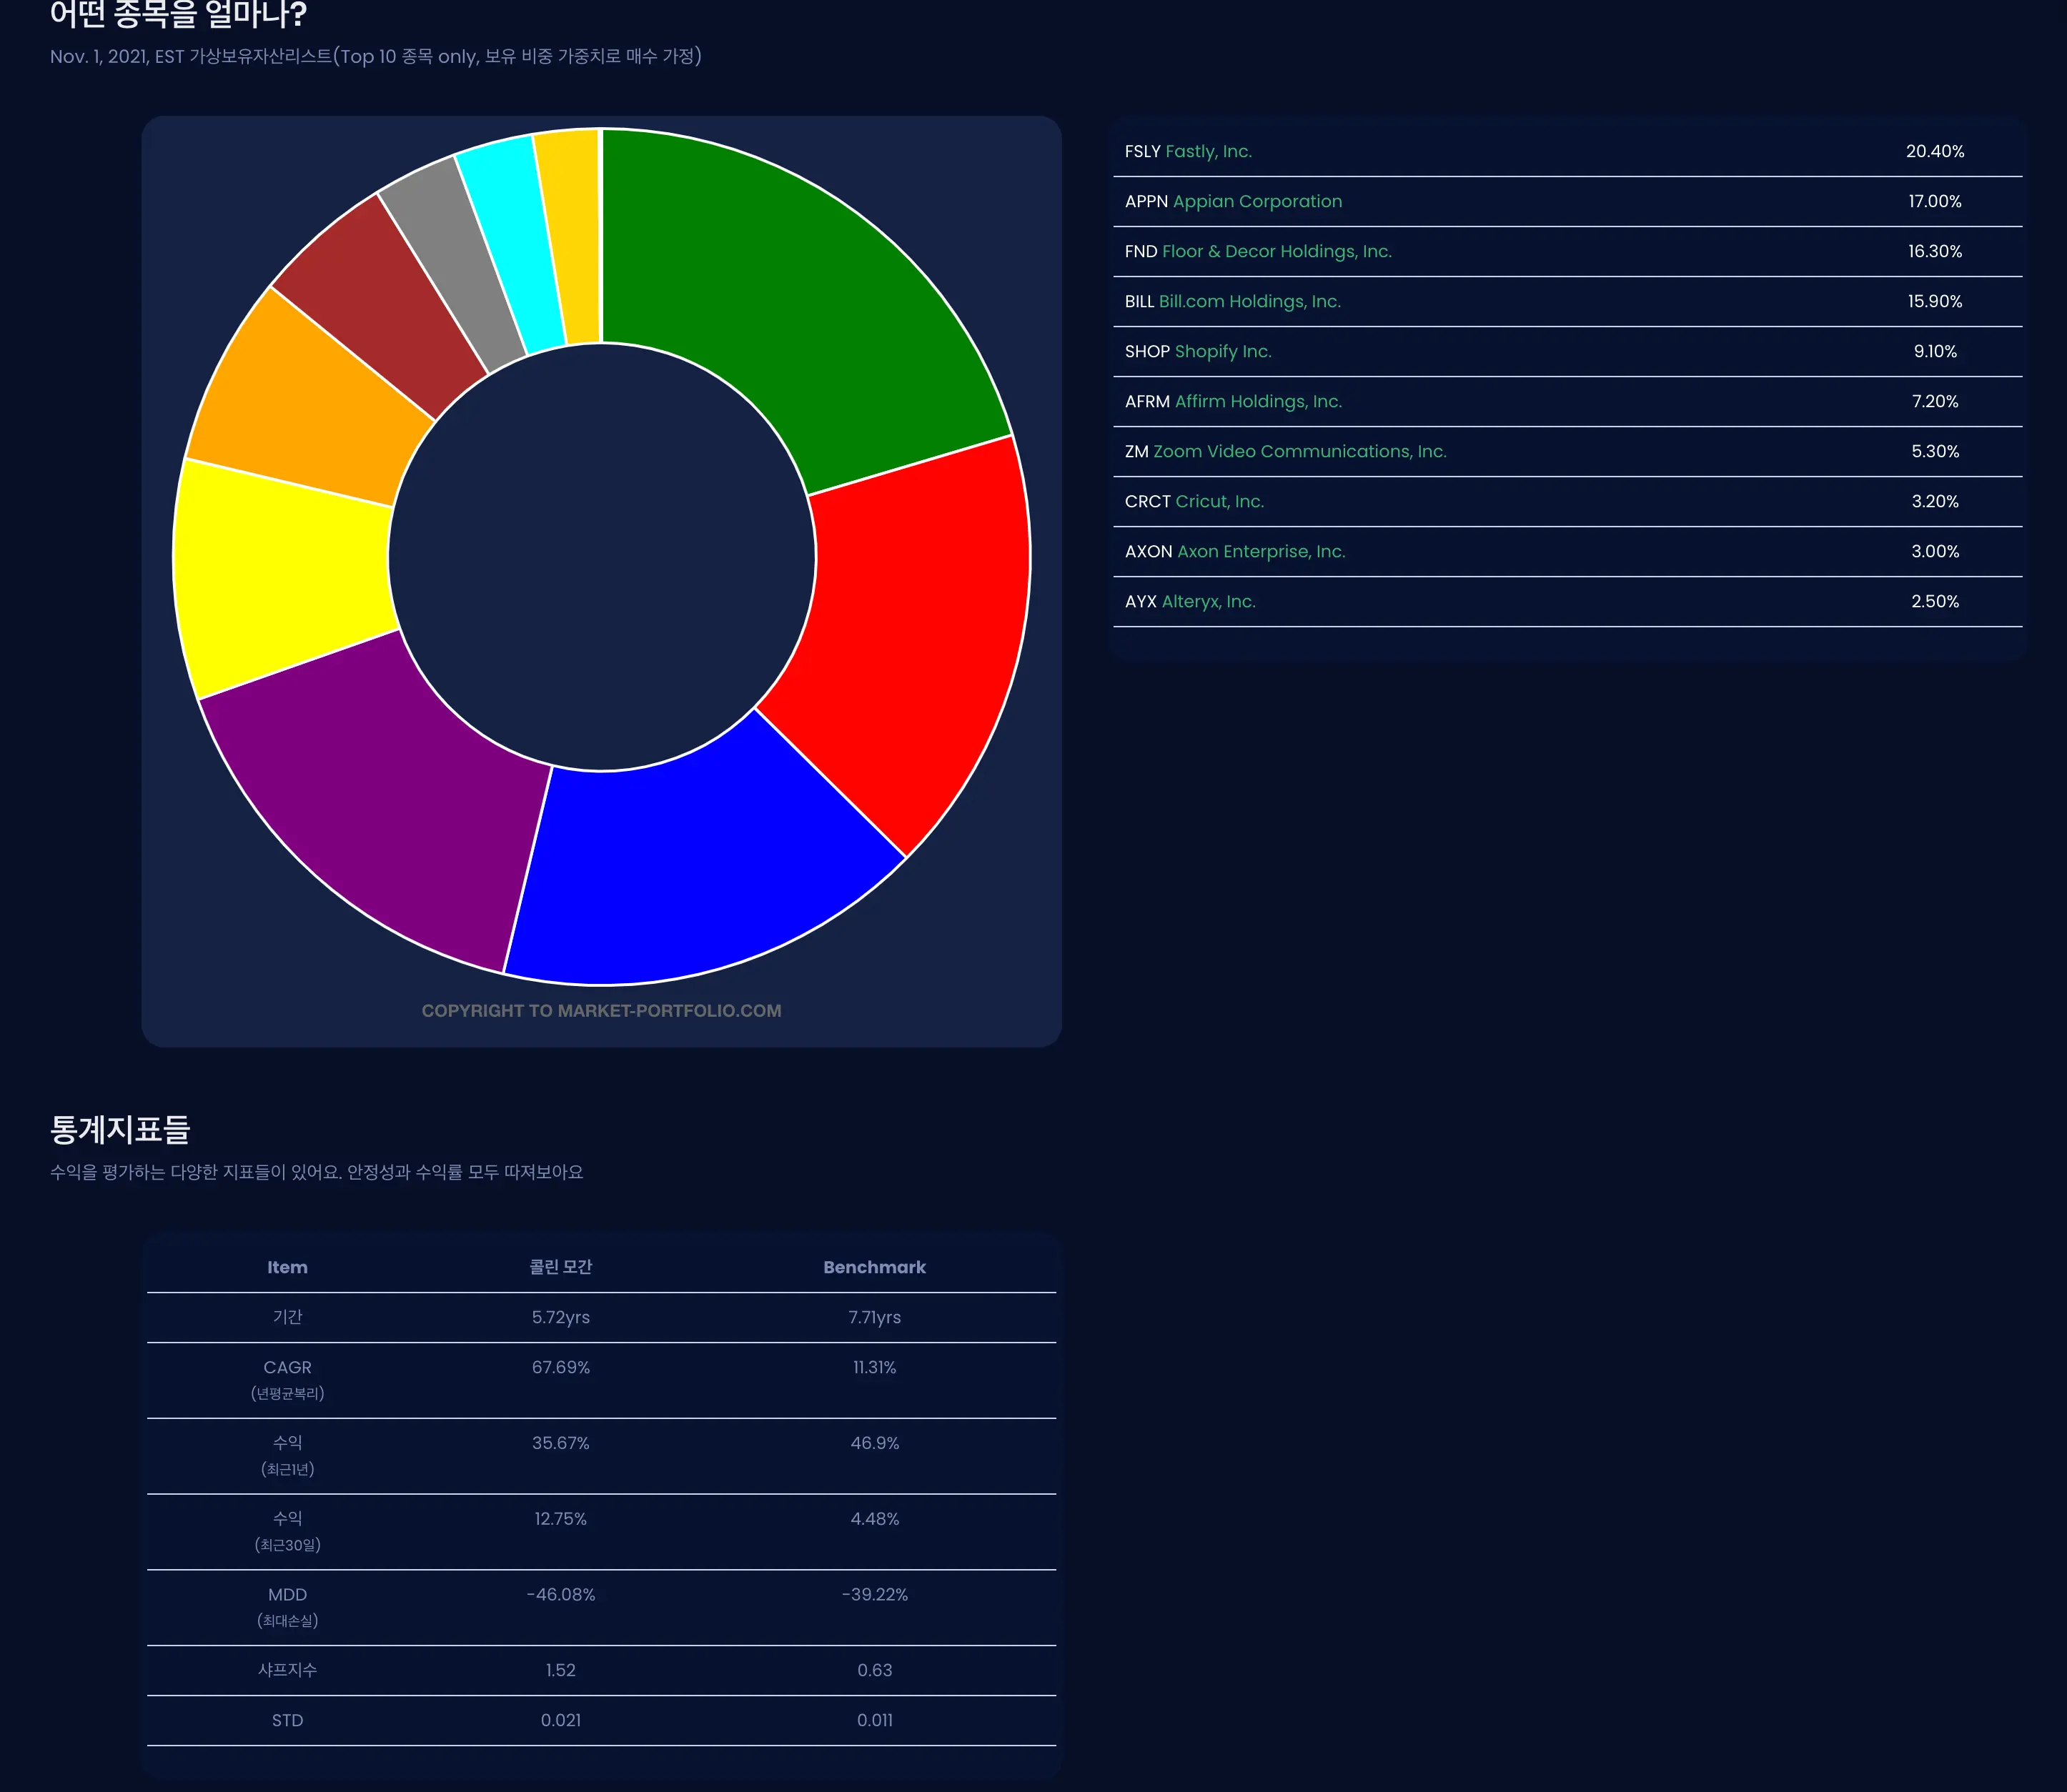Click the 46.9% benchmark return value
This screenshot has width=2067, height=1792.
coord(874,1443)
